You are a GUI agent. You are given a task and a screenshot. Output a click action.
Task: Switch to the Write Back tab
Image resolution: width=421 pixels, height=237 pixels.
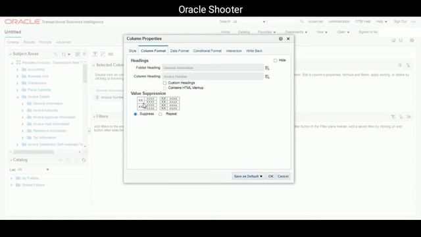pos(254,51)
